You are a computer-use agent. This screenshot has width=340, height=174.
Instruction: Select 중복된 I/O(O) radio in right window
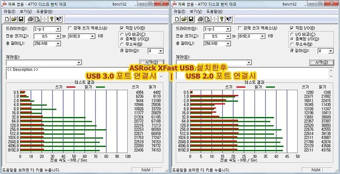(x=292, y=39)
